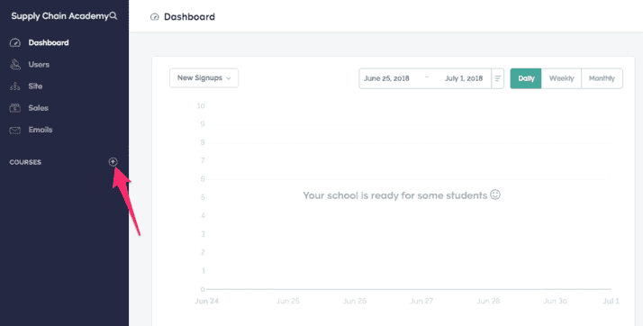This screenshot has width=643, height=326.
Task: Click the July 1, 2018 end date
Action: tap(464, 78)
